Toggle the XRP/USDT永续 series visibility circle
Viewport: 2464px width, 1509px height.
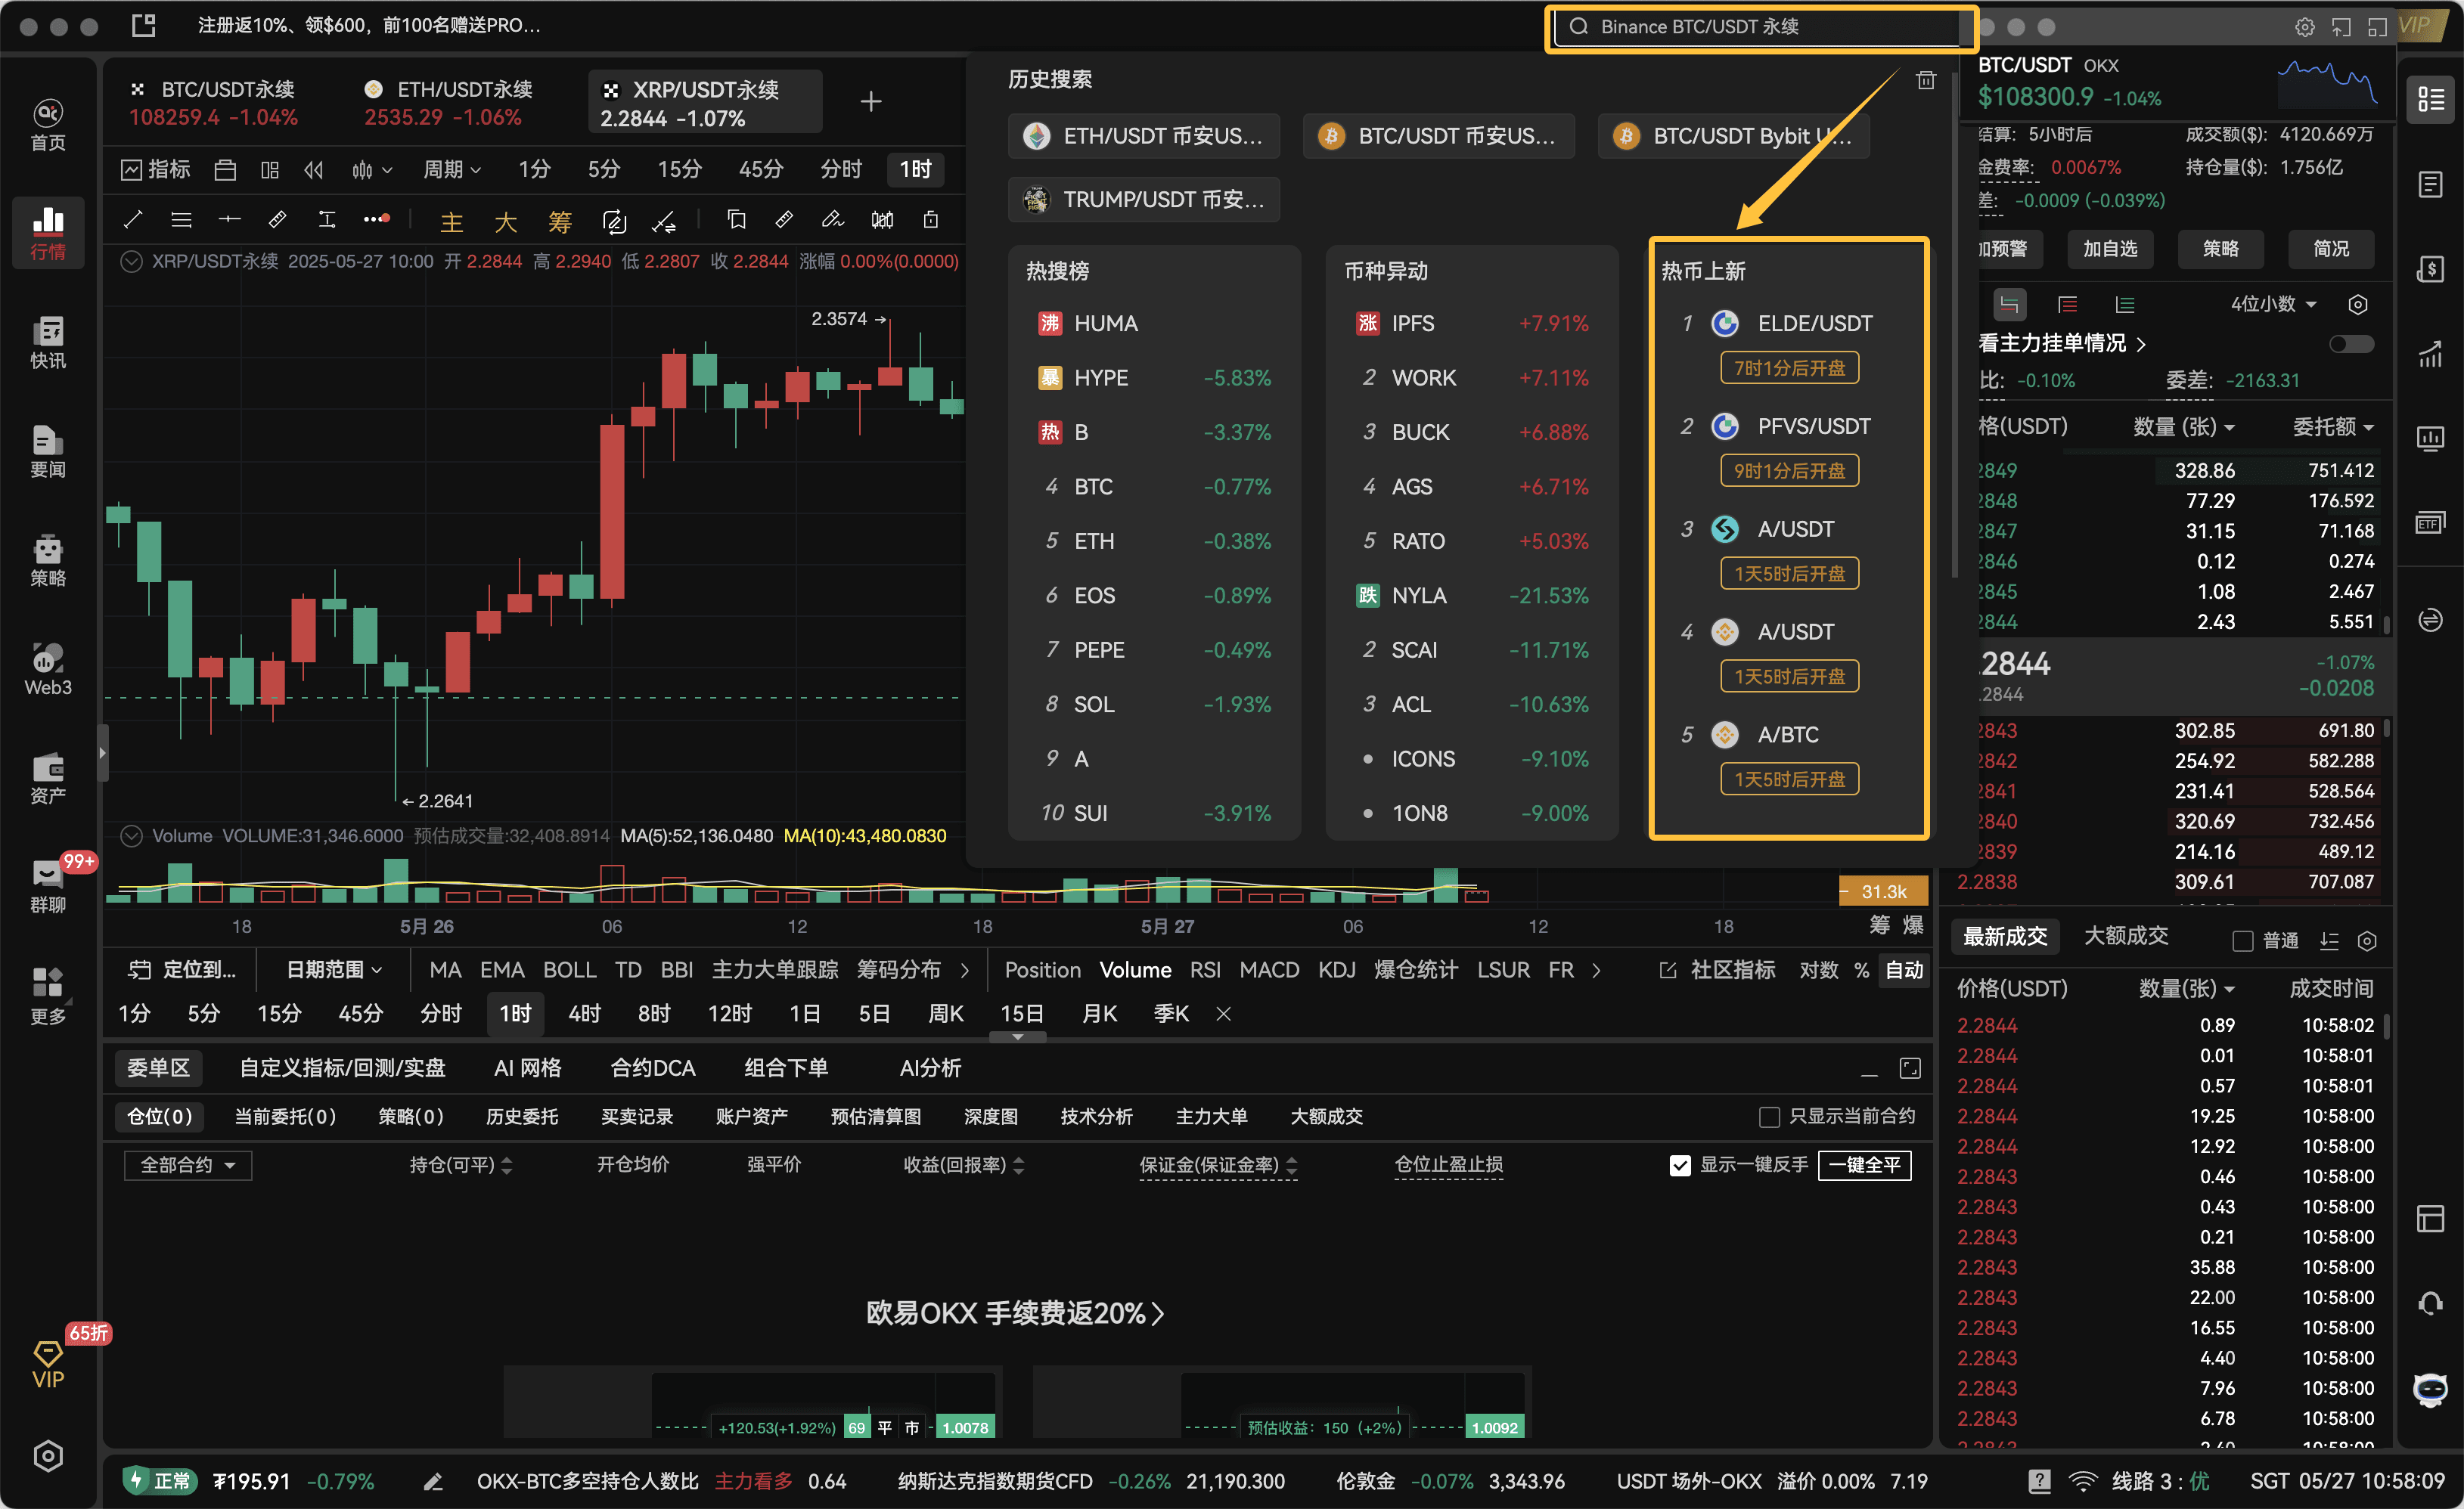point(132,262)
